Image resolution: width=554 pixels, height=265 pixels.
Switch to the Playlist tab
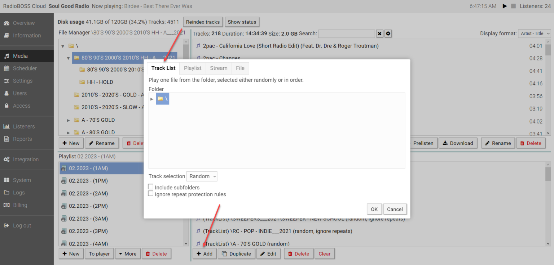click(193, 68)
